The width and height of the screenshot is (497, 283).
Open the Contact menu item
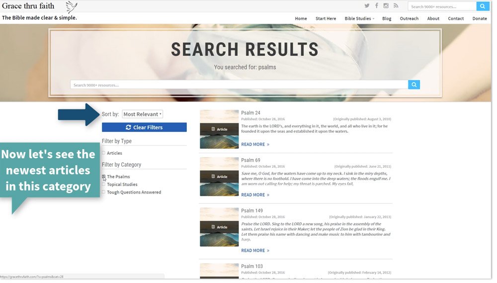456,18
